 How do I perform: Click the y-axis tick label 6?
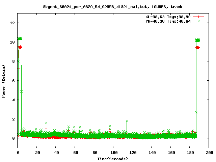13,81
